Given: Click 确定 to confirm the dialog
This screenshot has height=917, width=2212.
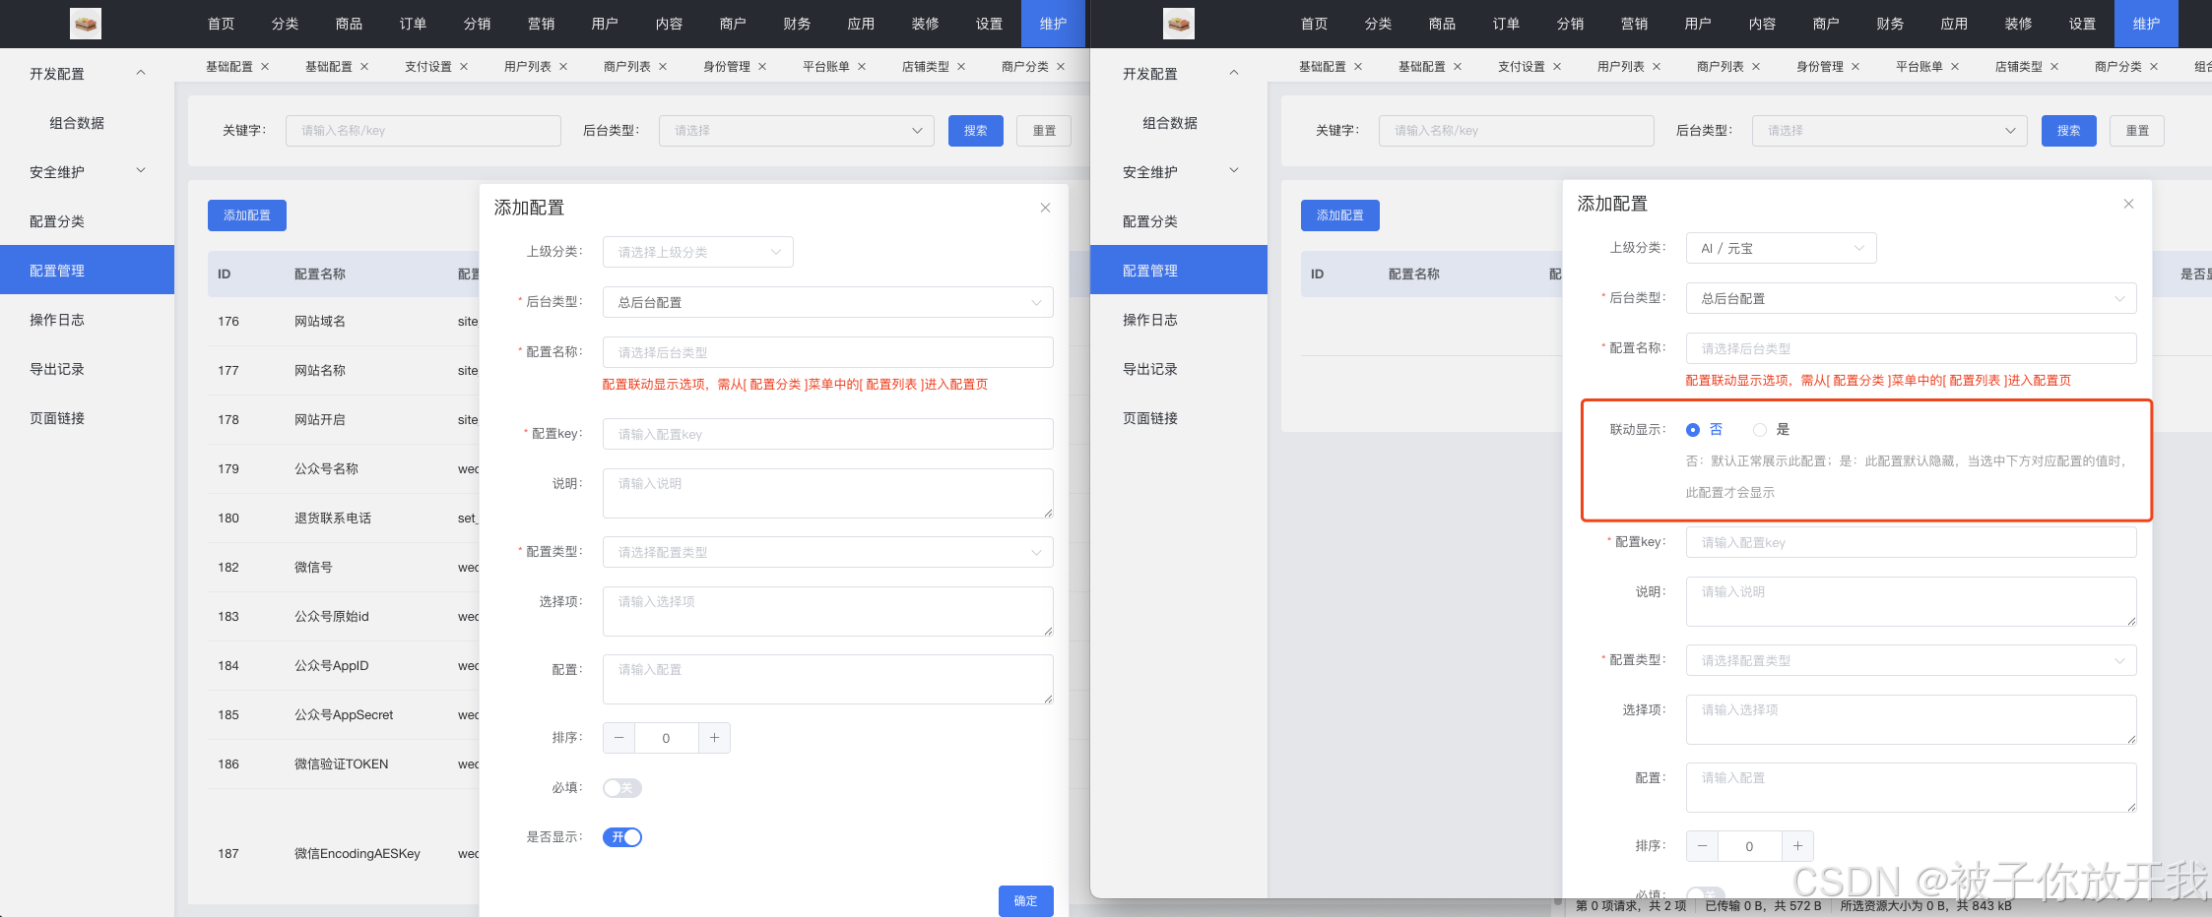Looking at the screenshot, I should [x=1024, y=900].
